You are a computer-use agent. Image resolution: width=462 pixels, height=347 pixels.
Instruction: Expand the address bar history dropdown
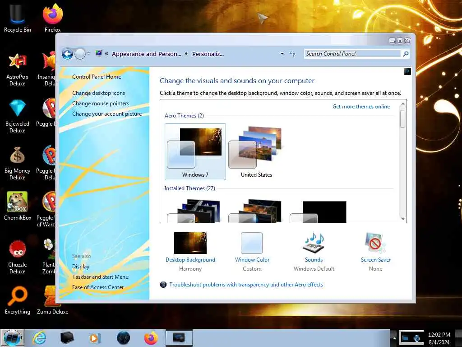coord(282,54)
